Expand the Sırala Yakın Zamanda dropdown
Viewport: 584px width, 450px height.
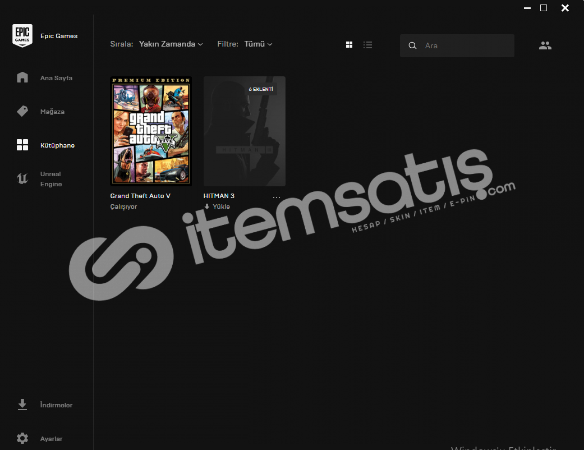point(171,44)
